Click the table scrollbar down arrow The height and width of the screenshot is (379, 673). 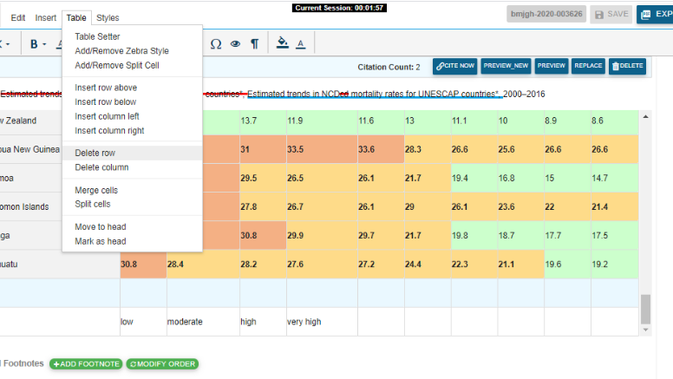coord(645,330)
